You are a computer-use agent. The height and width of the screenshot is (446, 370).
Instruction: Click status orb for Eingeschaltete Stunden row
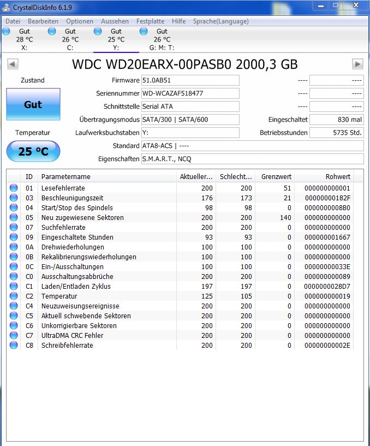pos(14,237)
